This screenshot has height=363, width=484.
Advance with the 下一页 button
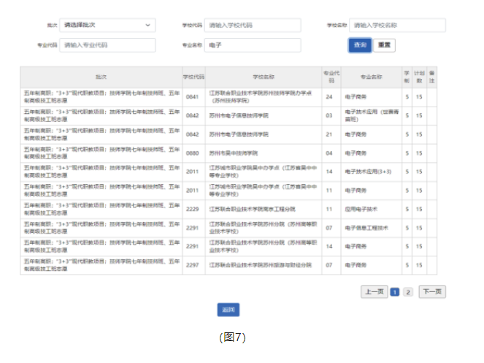coord(431,292)
